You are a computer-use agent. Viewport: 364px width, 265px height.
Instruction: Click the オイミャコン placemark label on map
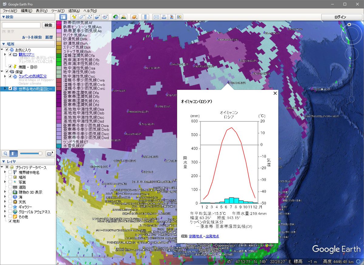coord(237,82)
